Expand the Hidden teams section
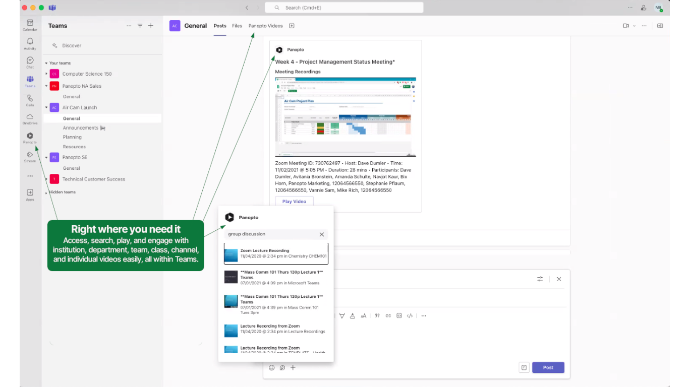 point(46,192)
